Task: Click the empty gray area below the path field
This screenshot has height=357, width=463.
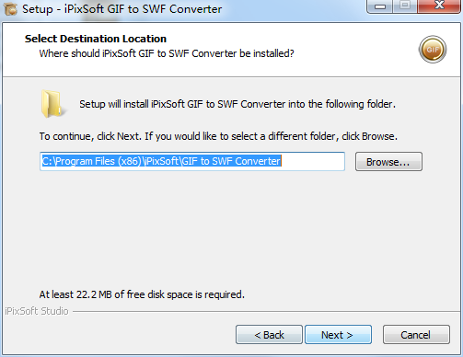Action: tap(232, 230)
